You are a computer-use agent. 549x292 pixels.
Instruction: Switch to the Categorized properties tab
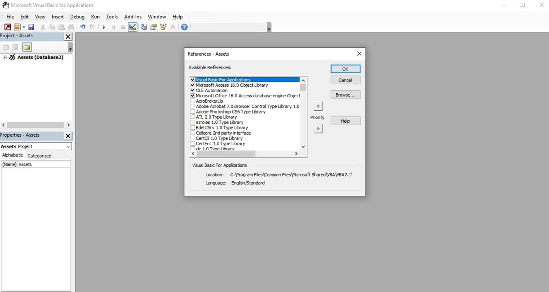(39, 156)
